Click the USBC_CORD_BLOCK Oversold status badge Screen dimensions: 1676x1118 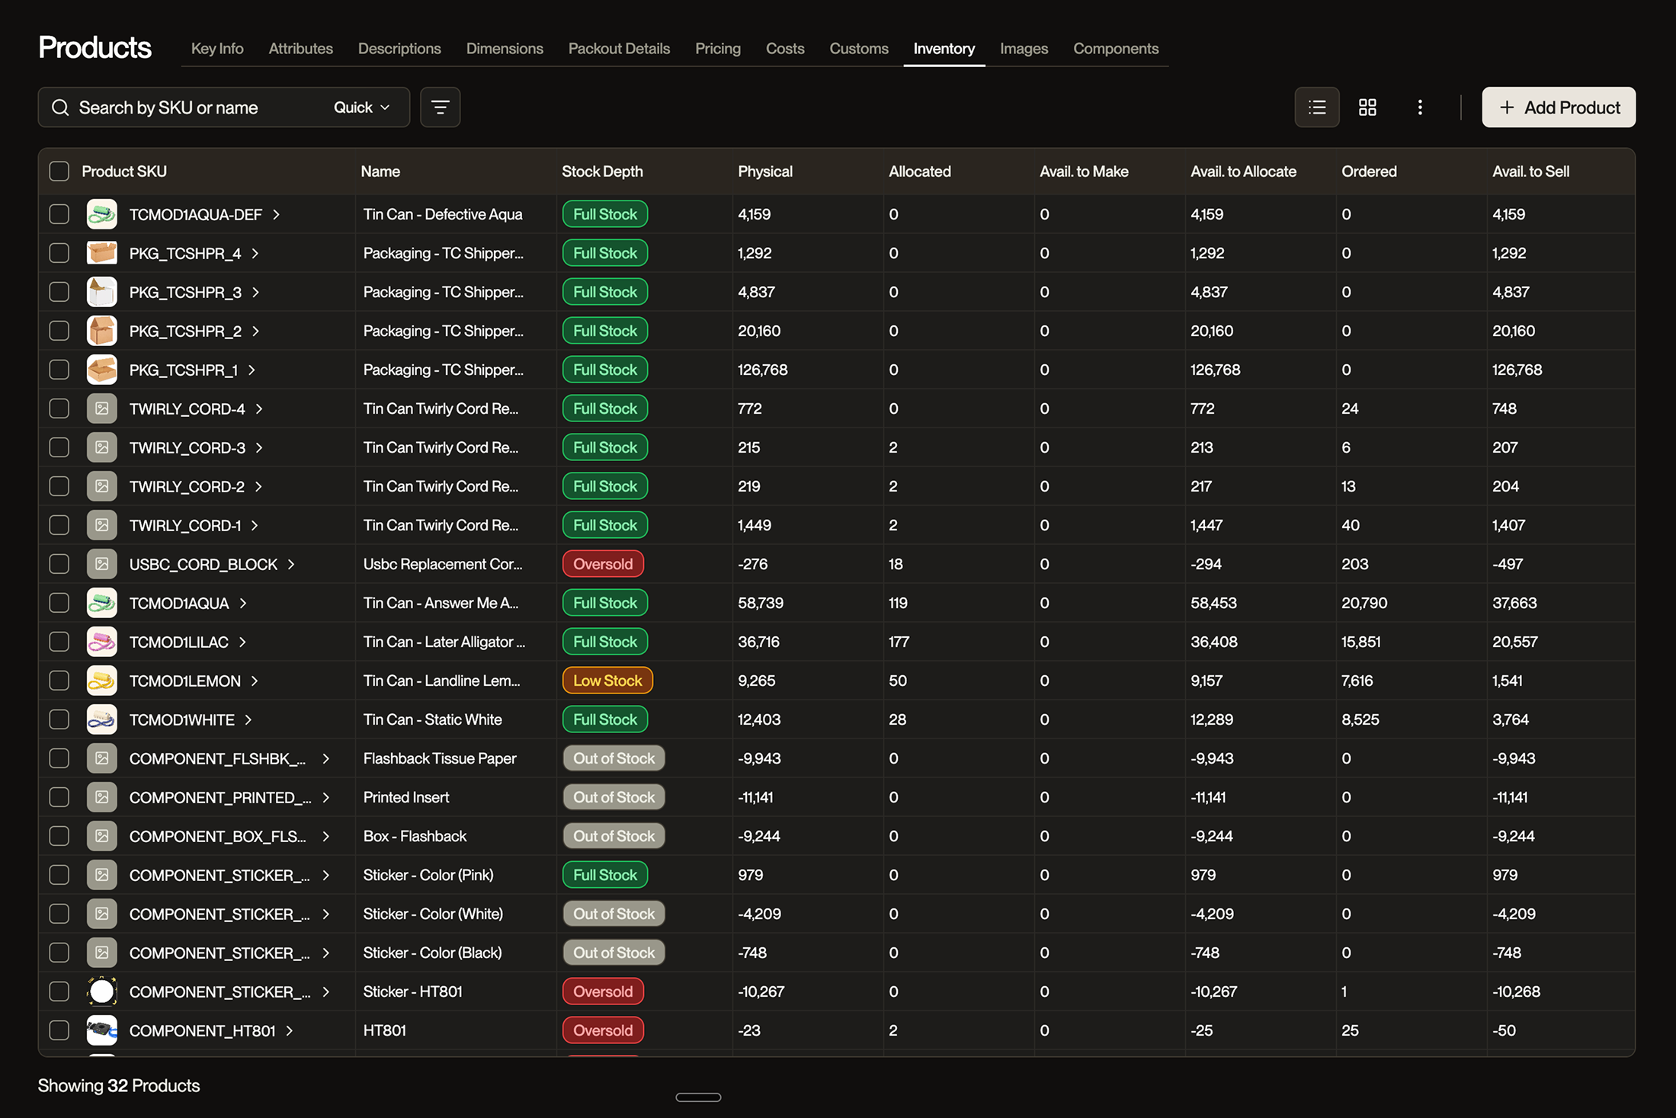tap(603, 564)
